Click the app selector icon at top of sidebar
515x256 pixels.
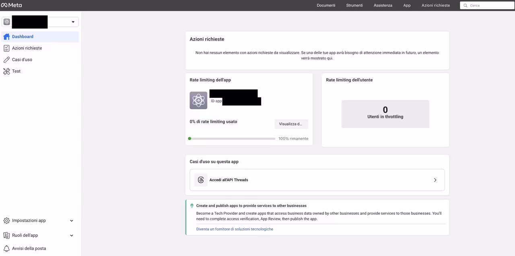tap(7, 22)
